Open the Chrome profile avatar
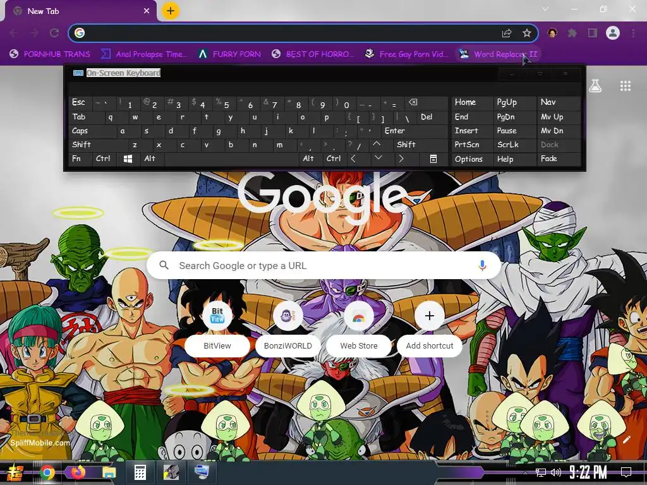Screen dimensions: 647x485 coord(613,33)
